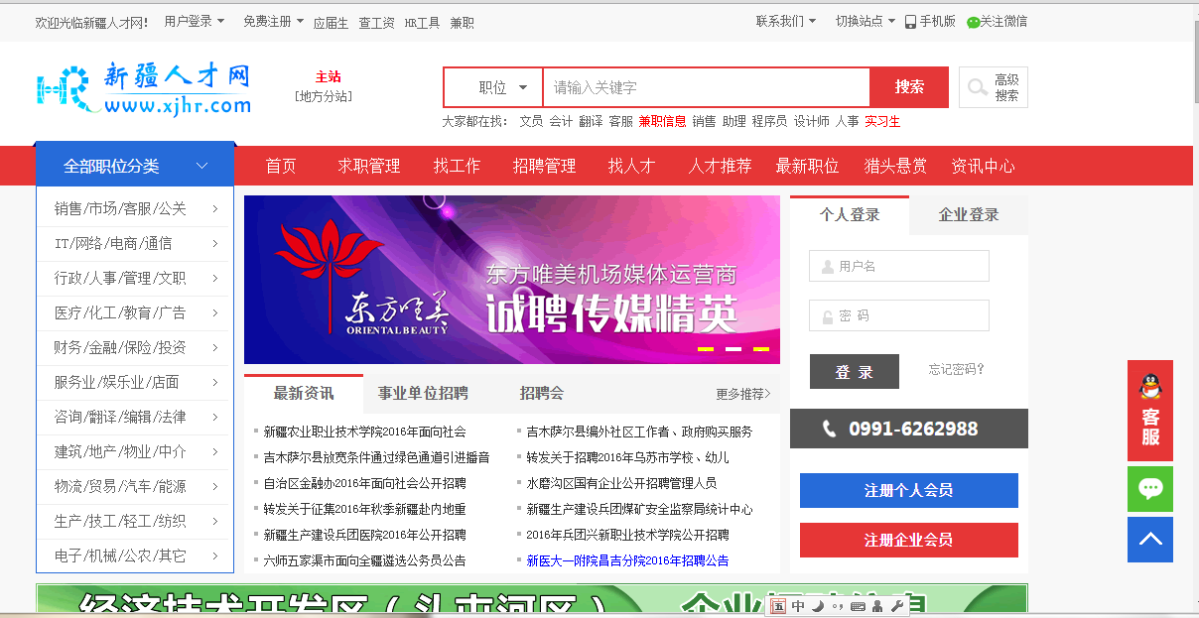Open the 职位 search type dropdown

(493, 87)
